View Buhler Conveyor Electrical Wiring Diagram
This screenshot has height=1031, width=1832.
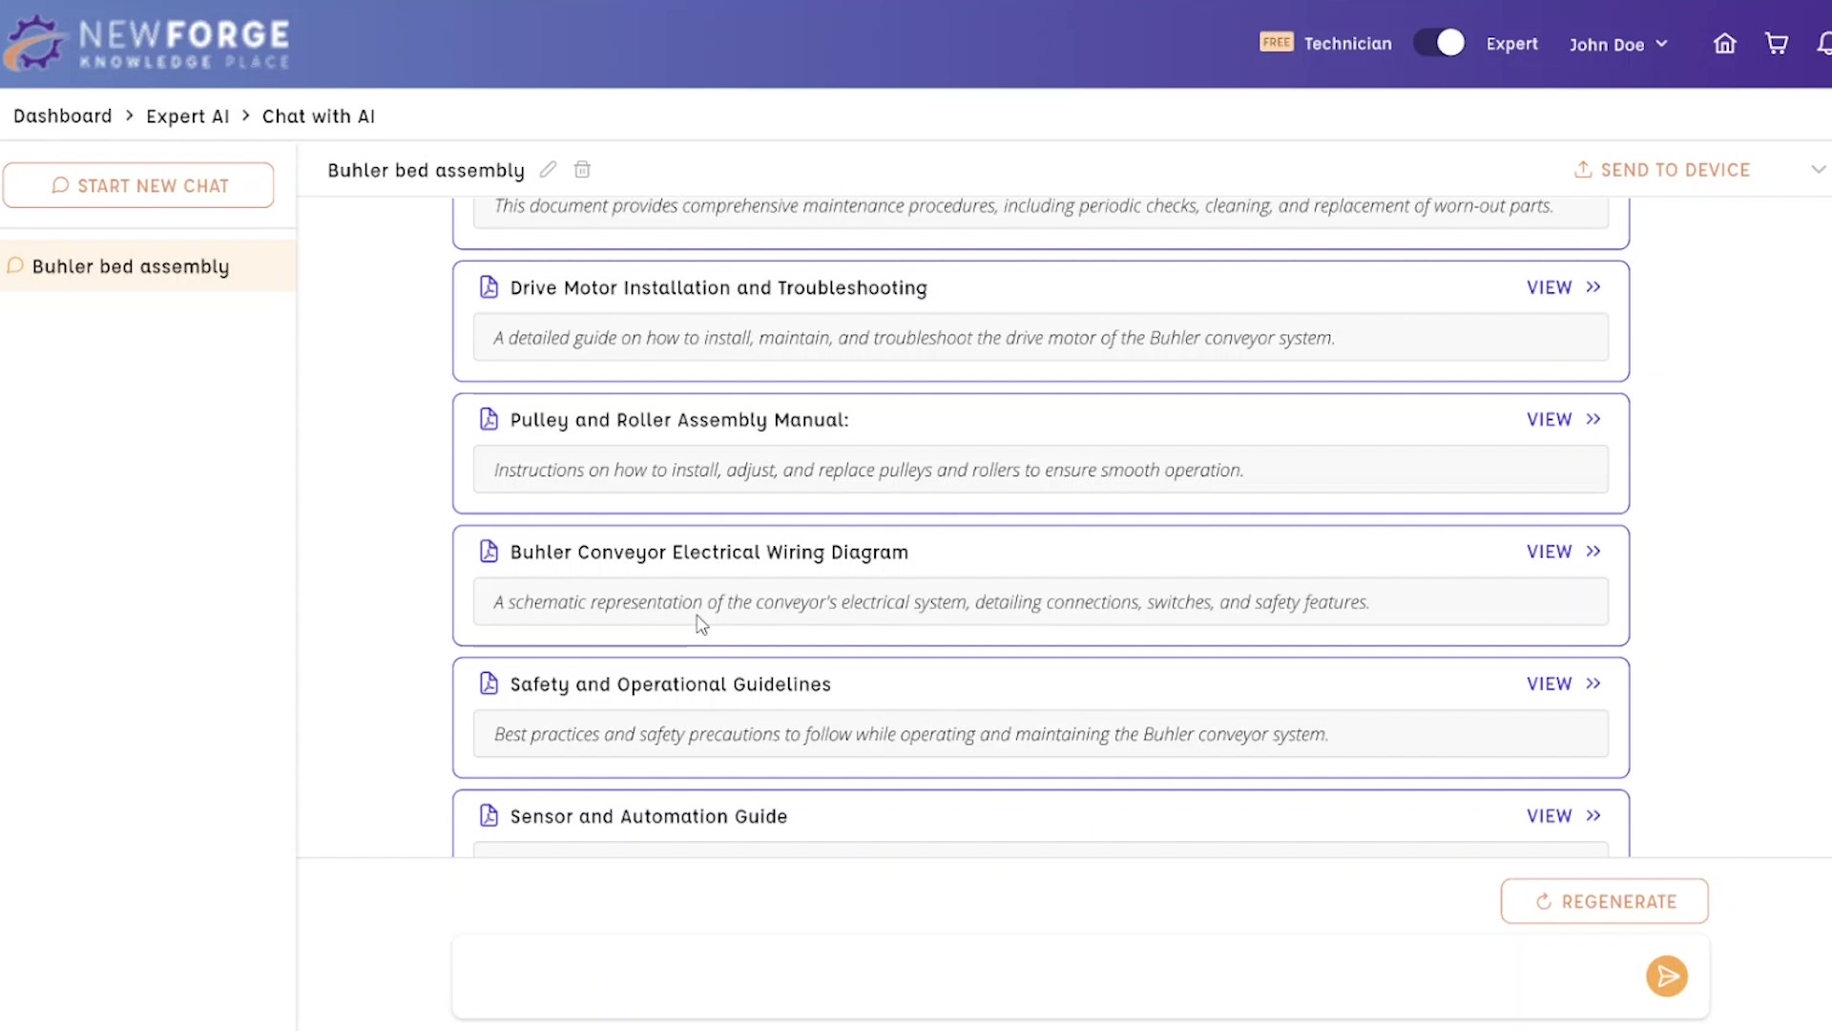coord(1564,552)
